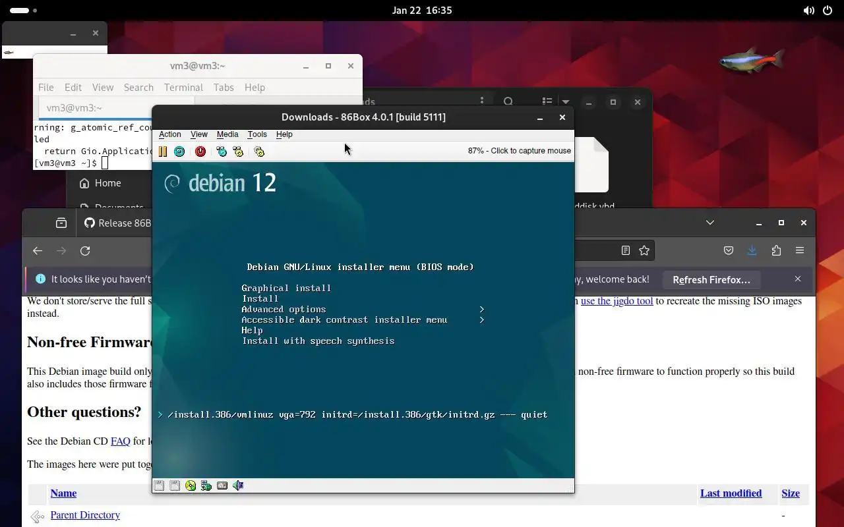The width and height of the screenshot is (844, 527).
Task: Dismiss the Firefox notification bar
Action: pos(798,279)
